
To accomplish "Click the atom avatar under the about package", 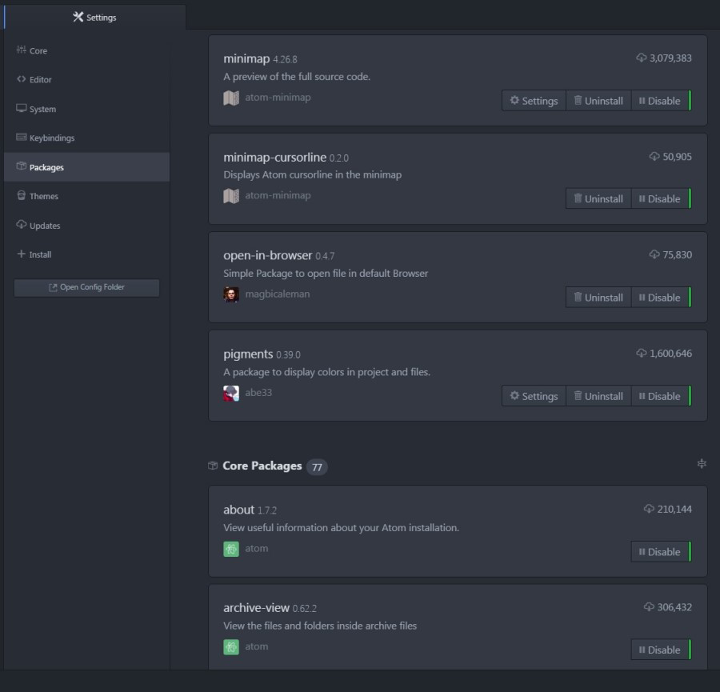I will coord(231,549).
